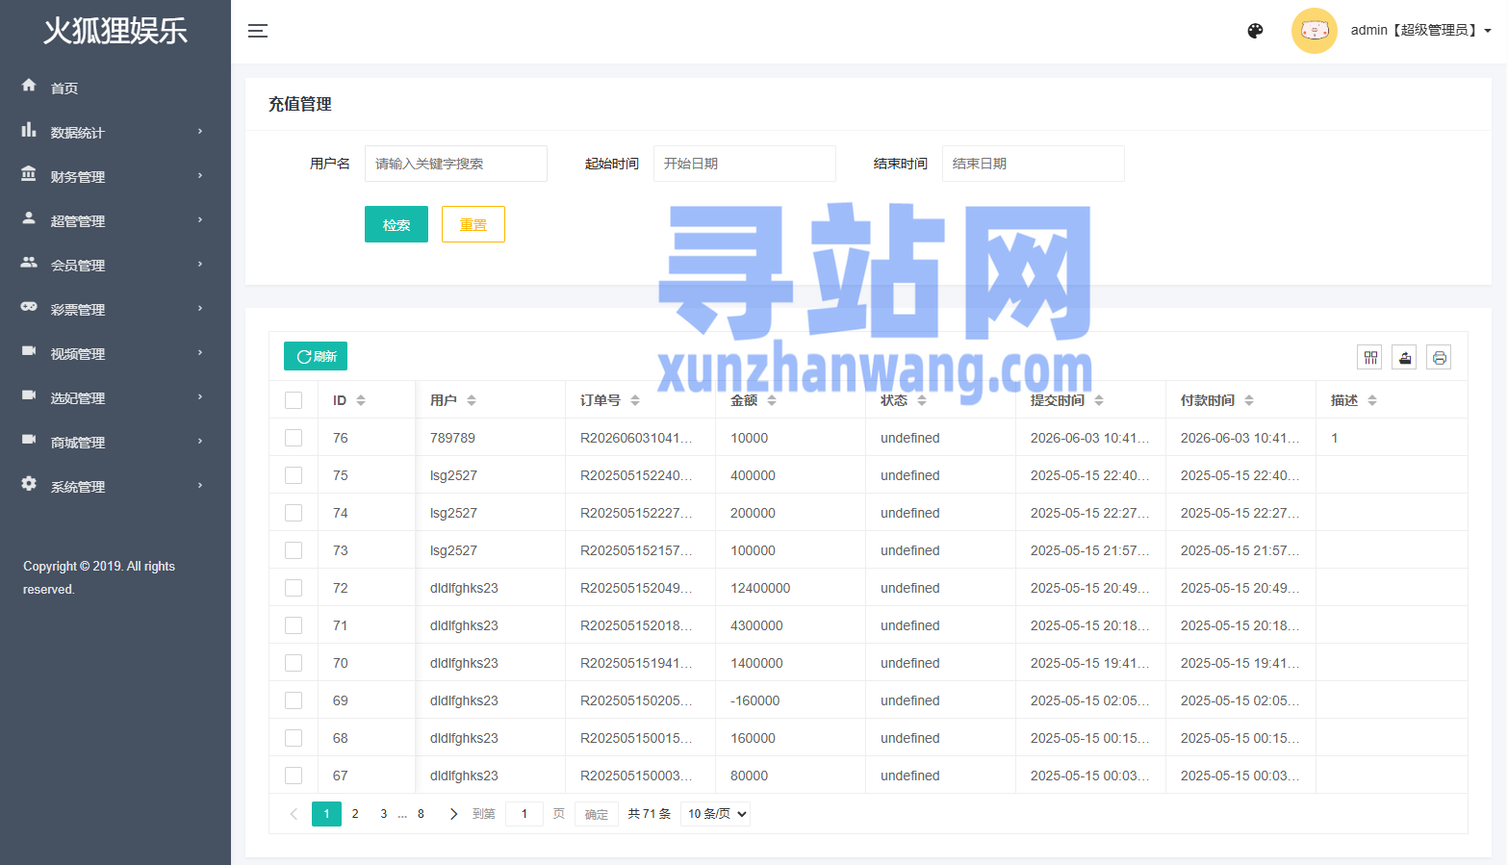Go to page 3
The height and width of the screenshot is (865, 1508).
(383, 814)
